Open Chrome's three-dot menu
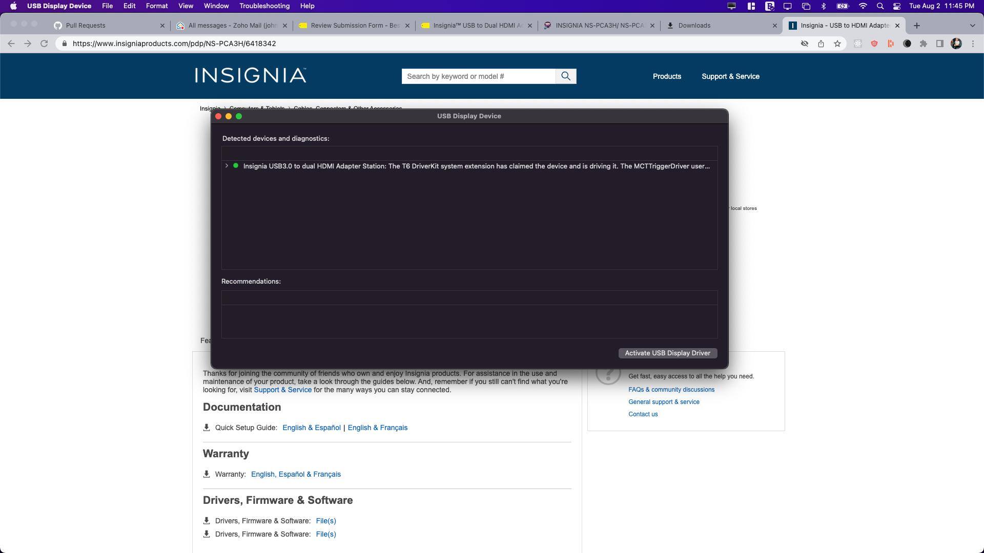984x553 pixels. [973, 44]
